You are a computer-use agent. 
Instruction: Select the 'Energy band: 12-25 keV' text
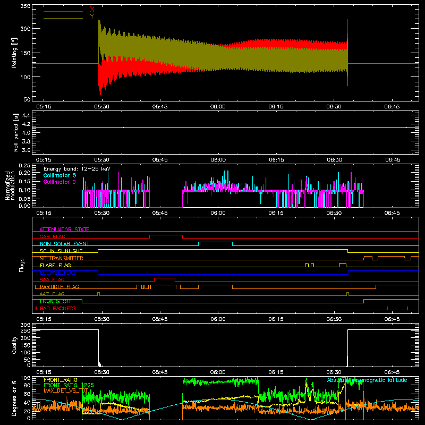click(x=77, y=169)
